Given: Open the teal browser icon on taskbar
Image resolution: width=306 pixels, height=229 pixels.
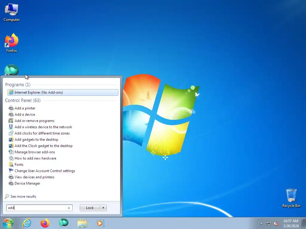Looking at the screenshot, I should [x=64, y=223].
